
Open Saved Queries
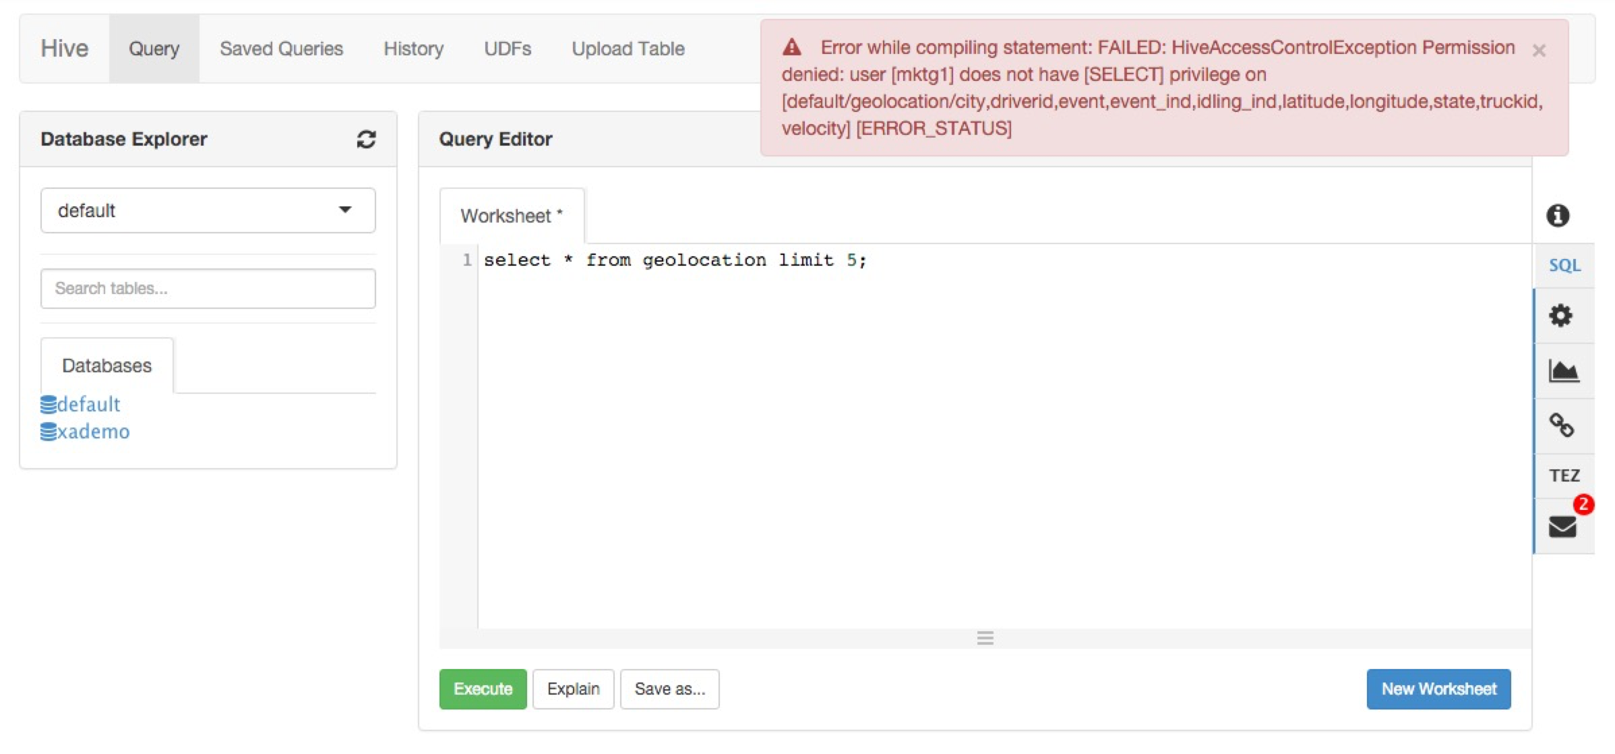click(281, 49)
